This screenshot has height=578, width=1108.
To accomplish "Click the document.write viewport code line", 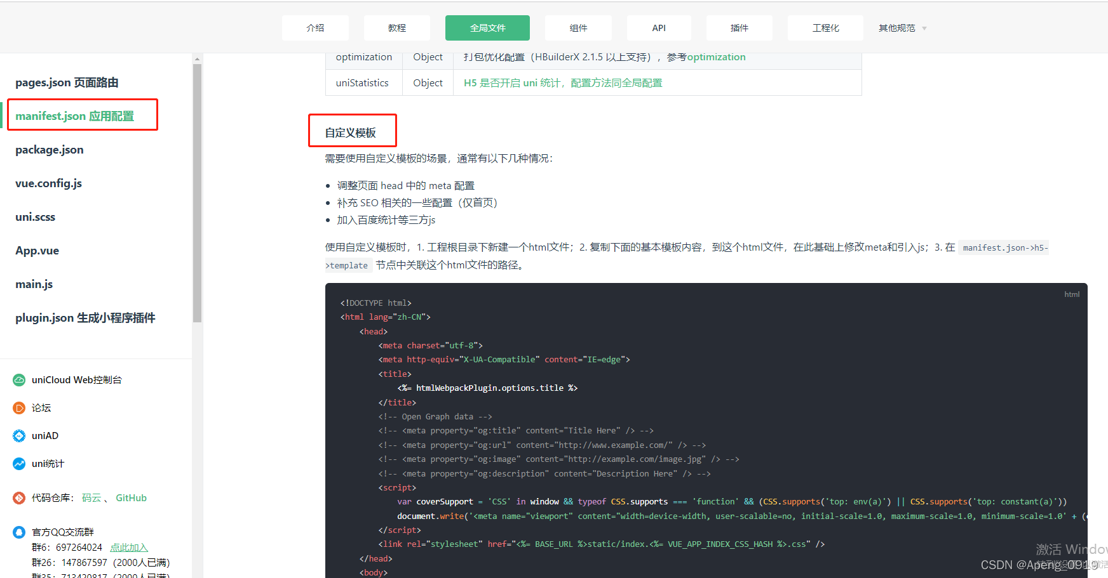I will pos(742,516).
